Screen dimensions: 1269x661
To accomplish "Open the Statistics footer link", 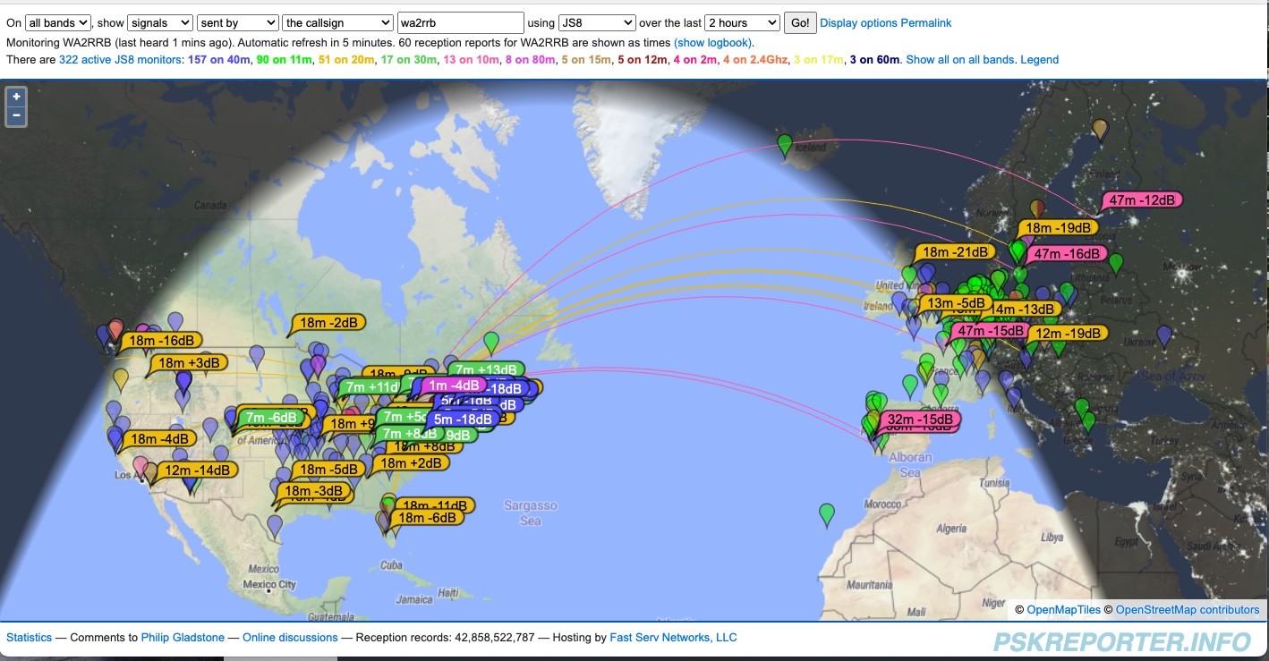I will [x=30, y=638].
